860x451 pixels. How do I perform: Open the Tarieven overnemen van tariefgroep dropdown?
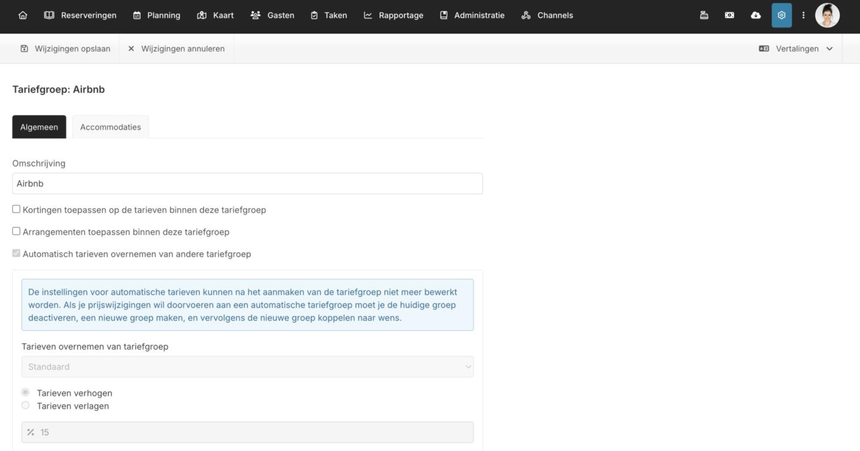point(248,367)
